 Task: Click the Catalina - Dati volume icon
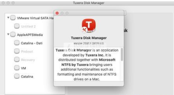coord(17,43)
